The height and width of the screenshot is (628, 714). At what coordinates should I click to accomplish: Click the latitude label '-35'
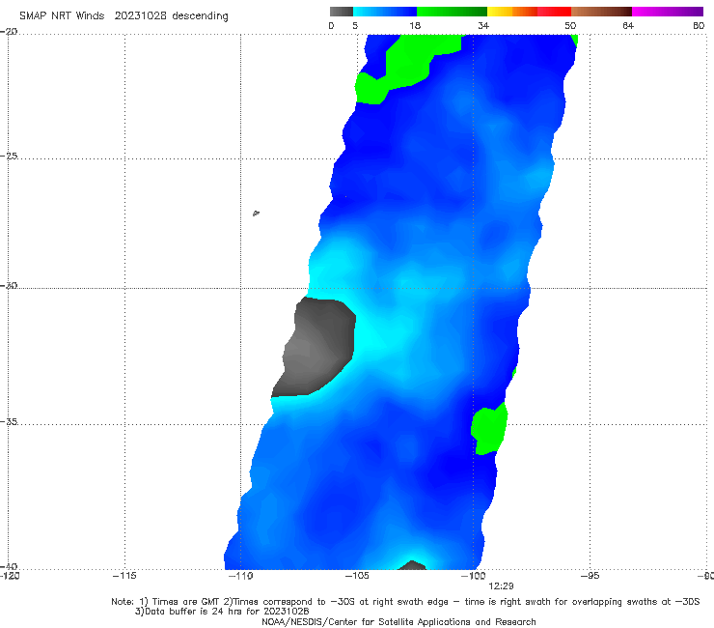click(x=9, y=421)
